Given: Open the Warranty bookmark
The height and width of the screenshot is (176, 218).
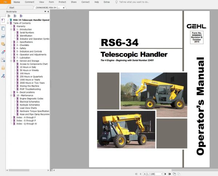Looking at the screenshot, I should coord(21,26).
